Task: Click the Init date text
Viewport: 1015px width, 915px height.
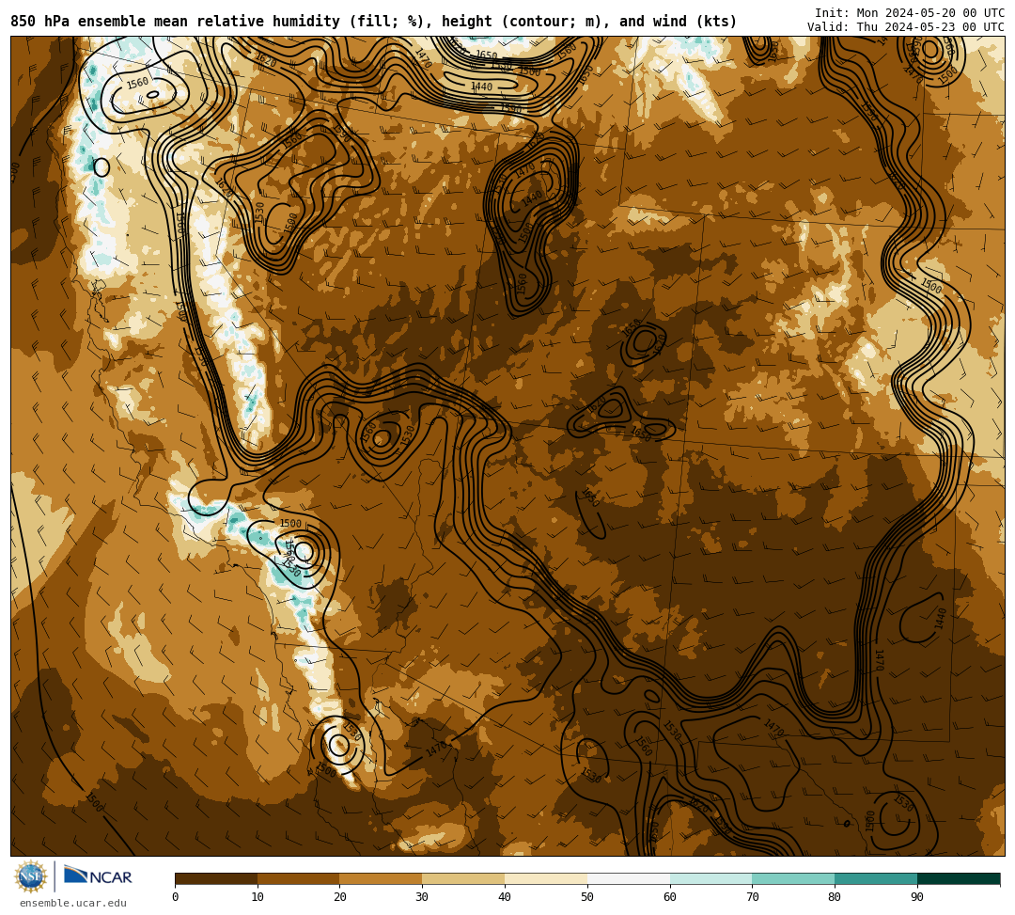Action: pyautogui.click(x=910, y=13)
